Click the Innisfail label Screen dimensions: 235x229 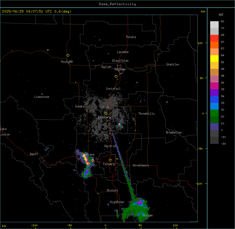coord(113,89)
